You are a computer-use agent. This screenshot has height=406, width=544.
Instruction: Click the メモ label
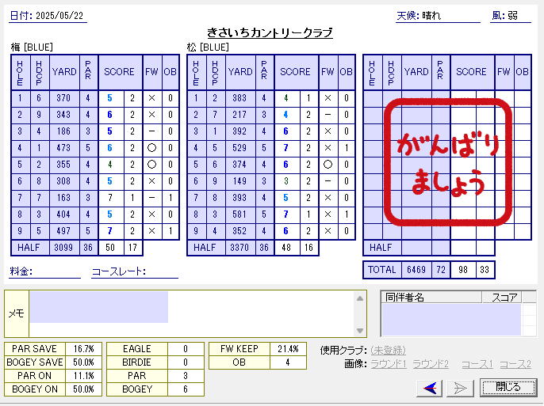[x=17, y=313]
